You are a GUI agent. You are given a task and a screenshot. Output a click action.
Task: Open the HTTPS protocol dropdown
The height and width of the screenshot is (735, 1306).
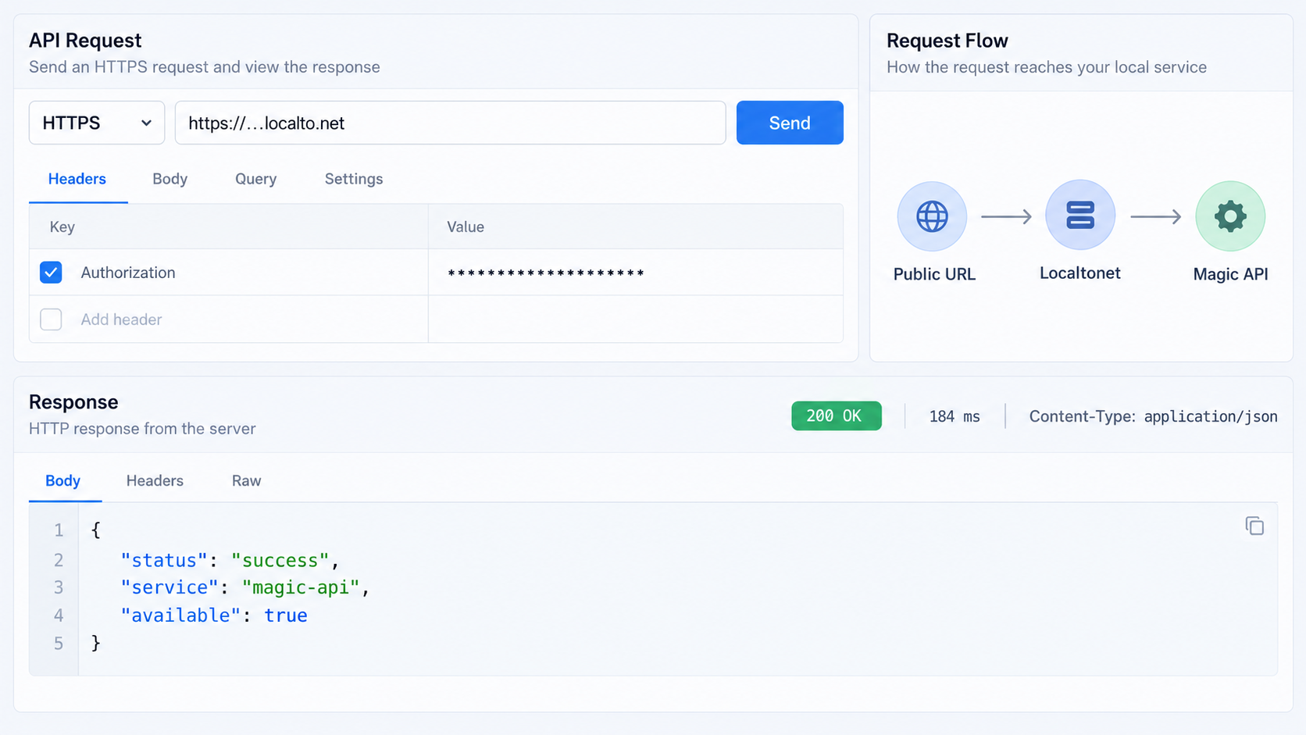[x=97, y=123]
